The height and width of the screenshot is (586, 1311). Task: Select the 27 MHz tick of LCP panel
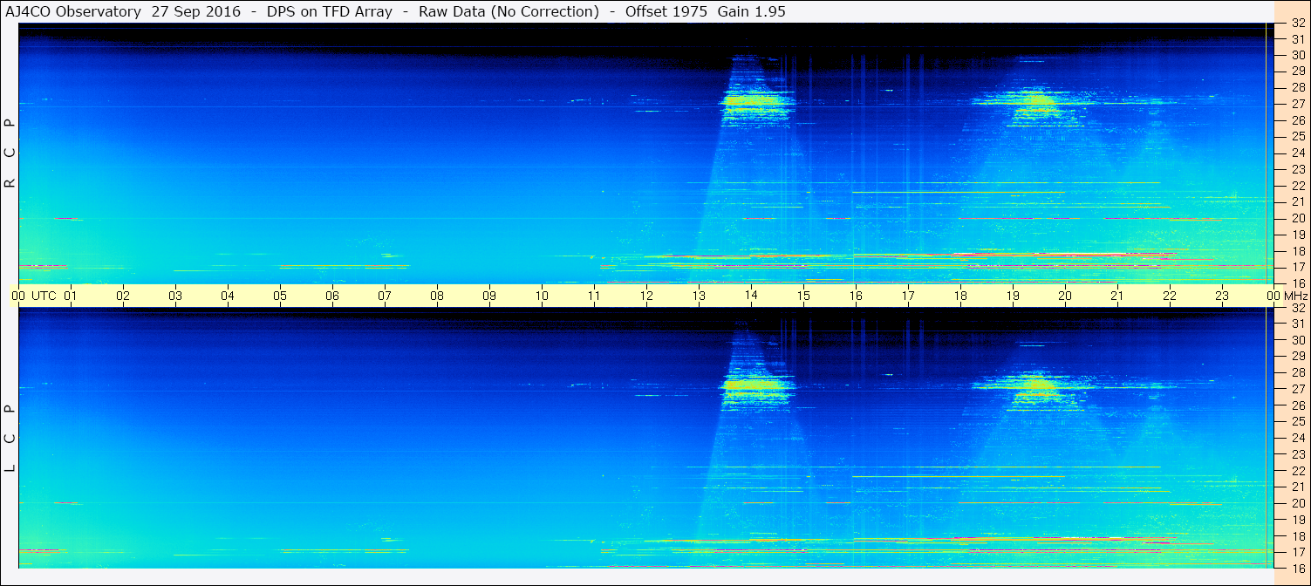point(1298,389)
